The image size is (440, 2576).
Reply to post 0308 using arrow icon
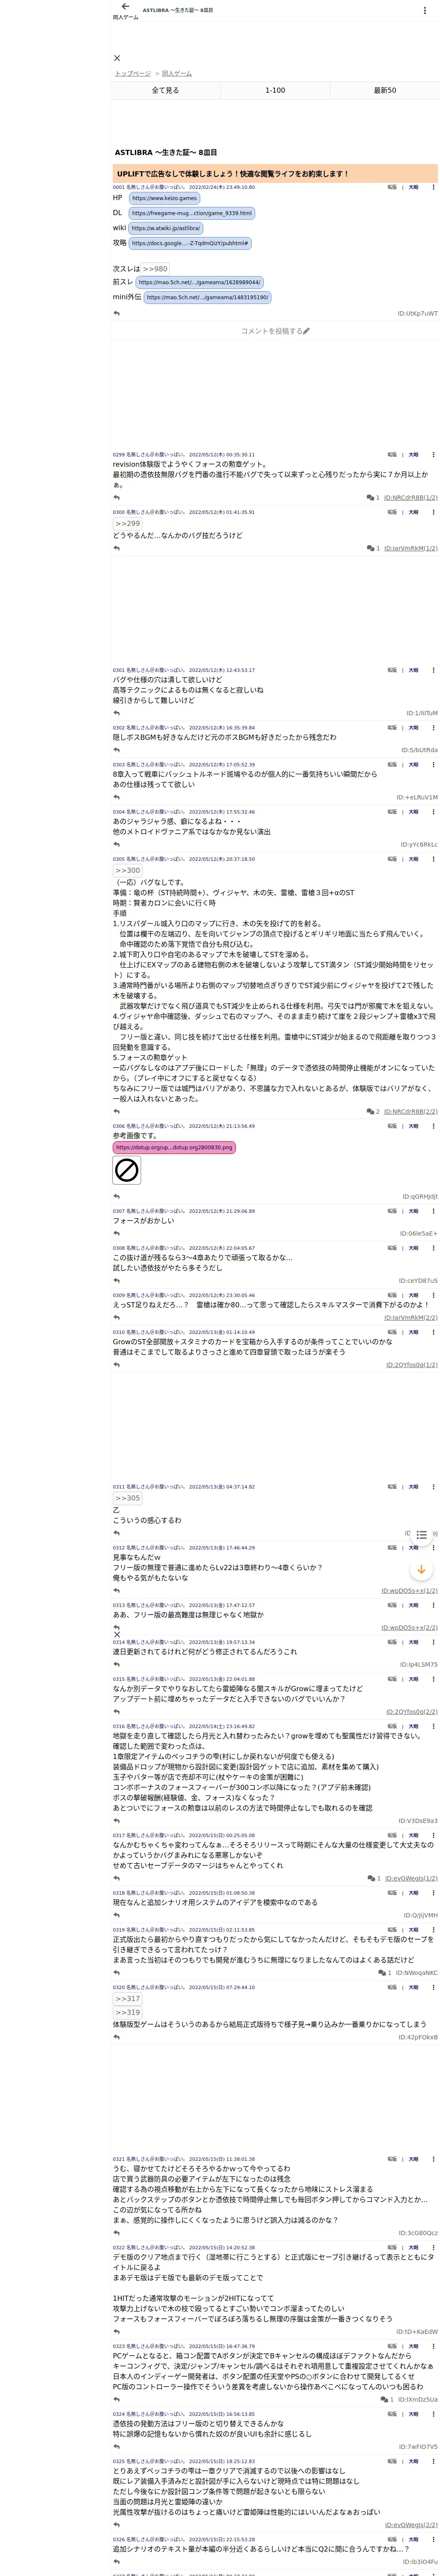[x=117, y=1281]
